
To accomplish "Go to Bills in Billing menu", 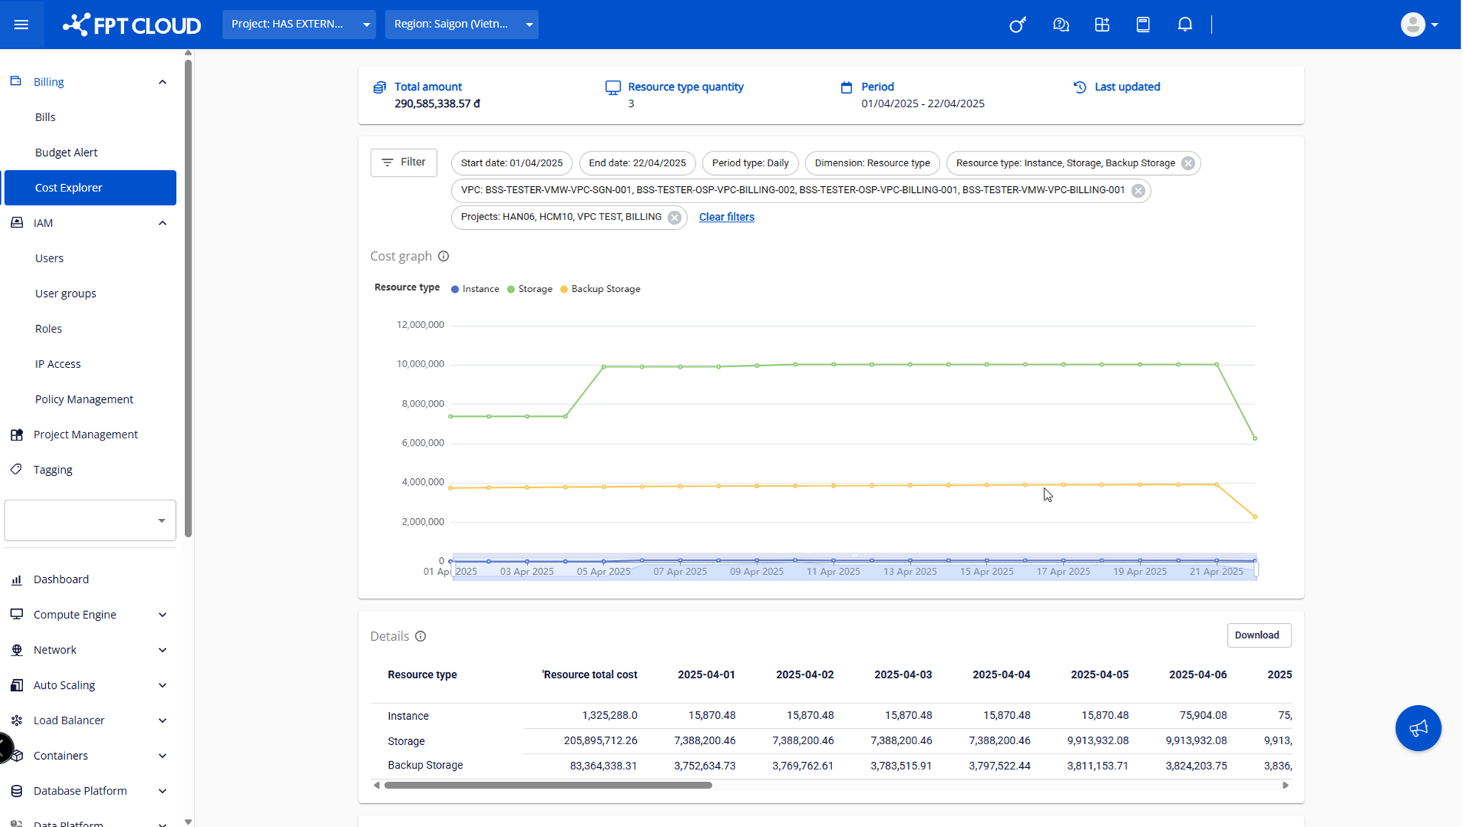I will pyautogui.click(x=45, y=117).
